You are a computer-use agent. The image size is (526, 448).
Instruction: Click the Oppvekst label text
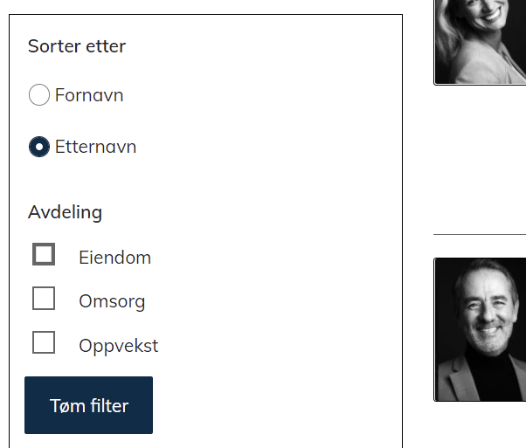118,346
